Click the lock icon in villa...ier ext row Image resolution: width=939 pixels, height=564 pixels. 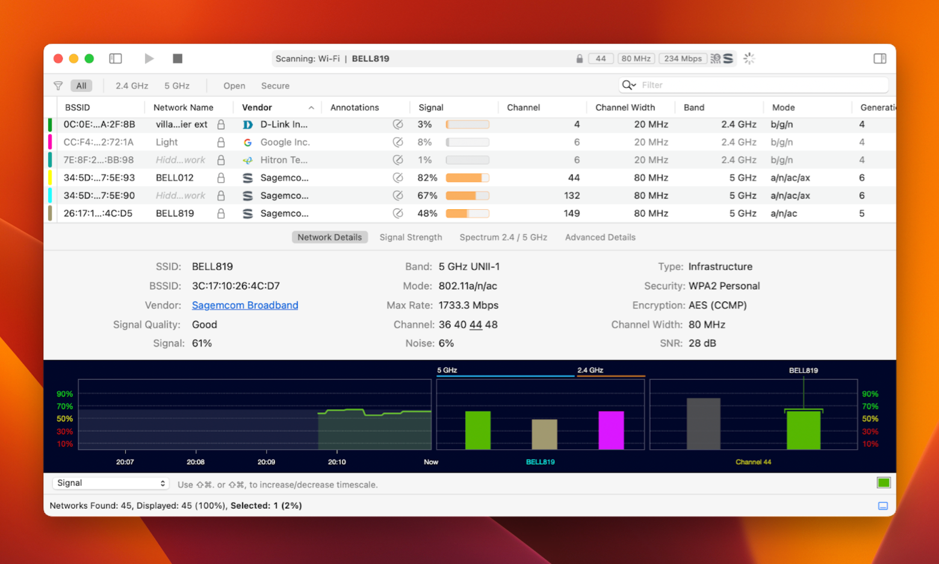coord(221,124)
